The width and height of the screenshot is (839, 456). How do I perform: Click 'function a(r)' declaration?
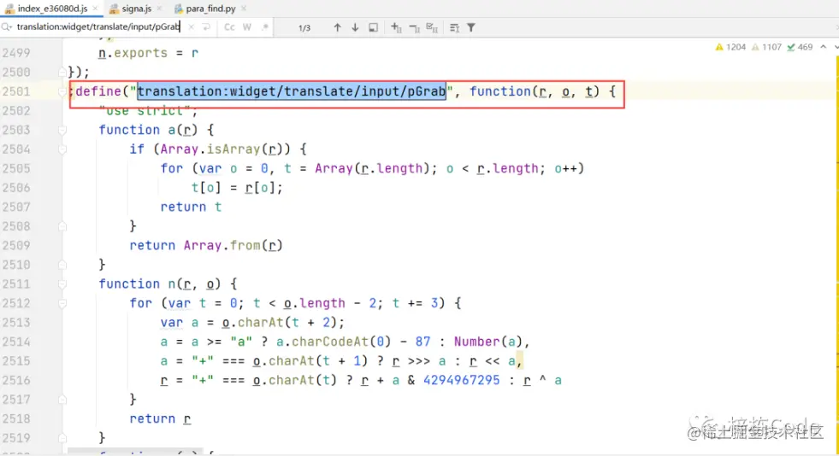148,130
